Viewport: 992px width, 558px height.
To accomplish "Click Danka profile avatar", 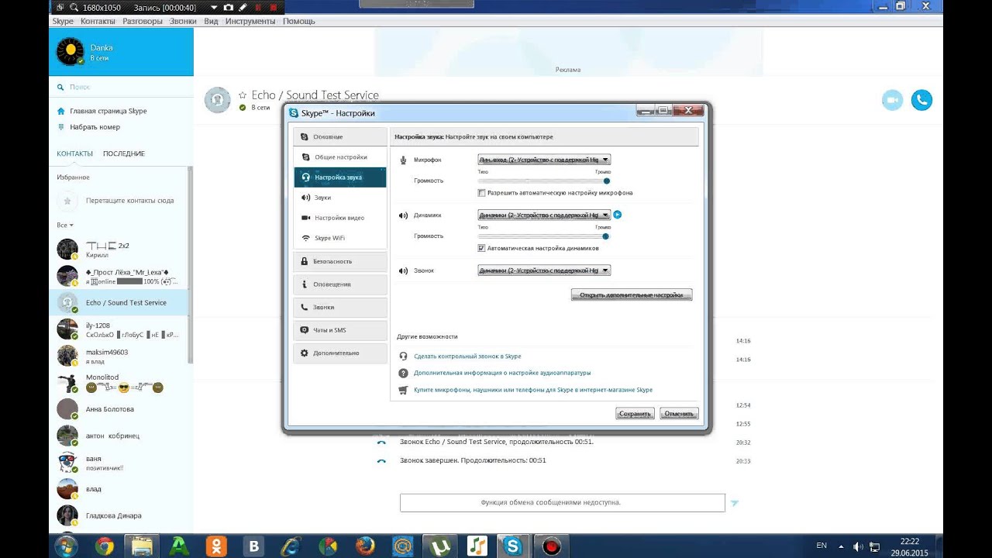I will click(x=71, y=52).
